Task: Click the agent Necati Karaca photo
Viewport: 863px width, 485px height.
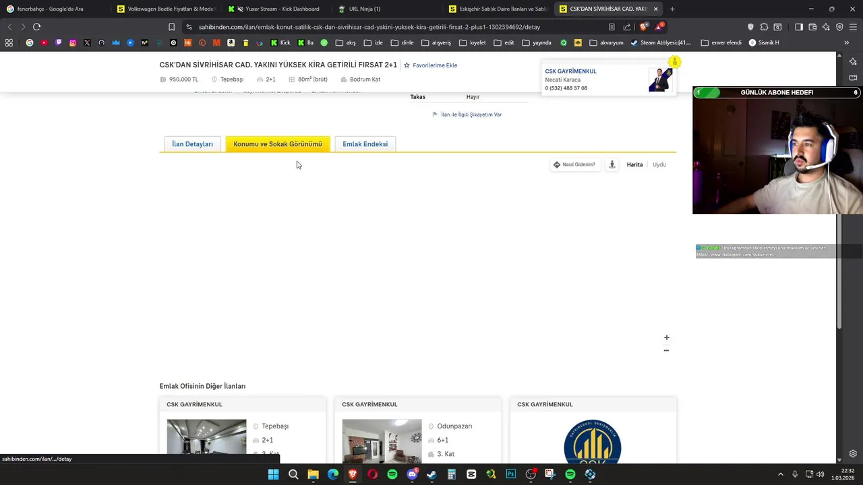Action: coord(660,79)
